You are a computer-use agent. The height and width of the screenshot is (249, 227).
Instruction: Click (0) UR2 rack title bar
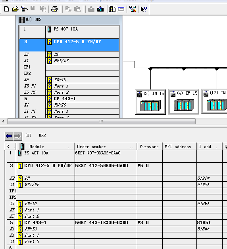coord(69,20)
